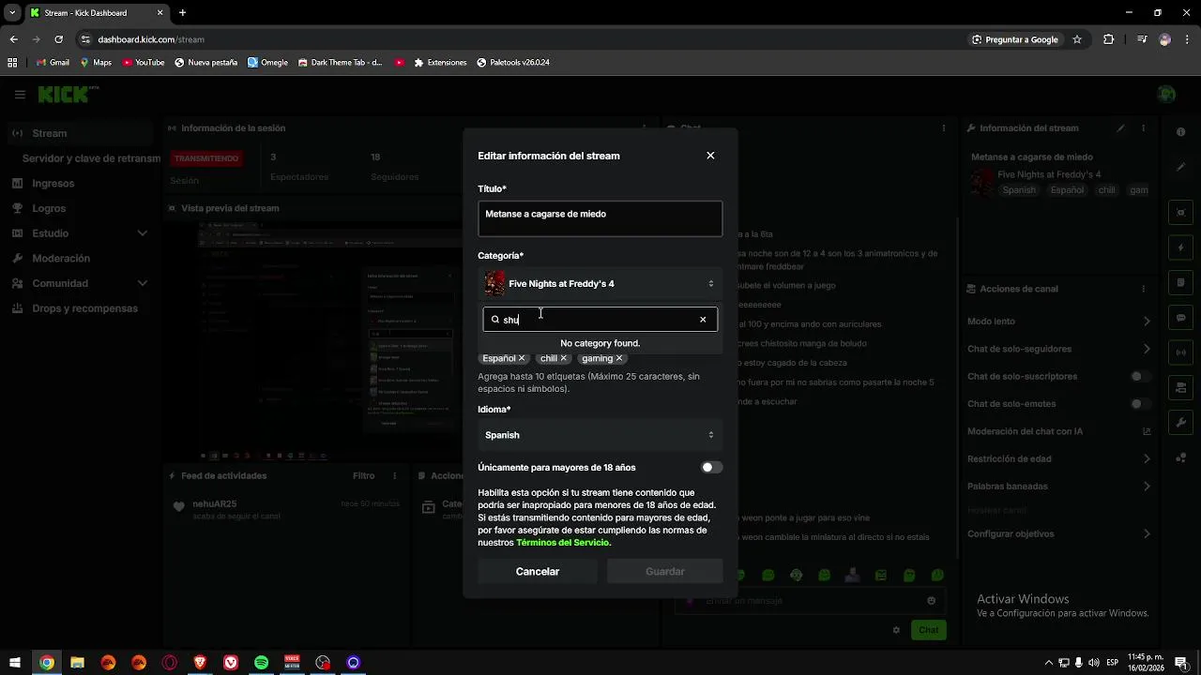Screen dimensions: 1201x675
Task: Click the Five Nights at Freddy's 4 thumbnail
Action: point(494,283)
